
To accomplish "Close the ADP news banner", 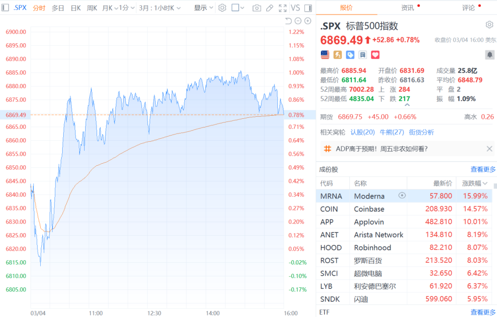I will click(489, 149).
